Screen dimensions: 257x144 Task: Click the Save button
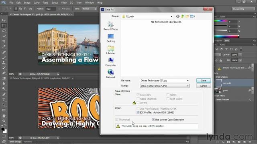point(204,80)
